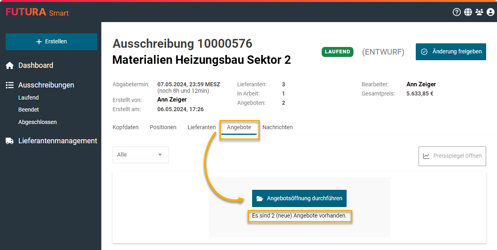Select Abgeschlossen in the sidebar

pyautogui.click(x=37, y=122)
